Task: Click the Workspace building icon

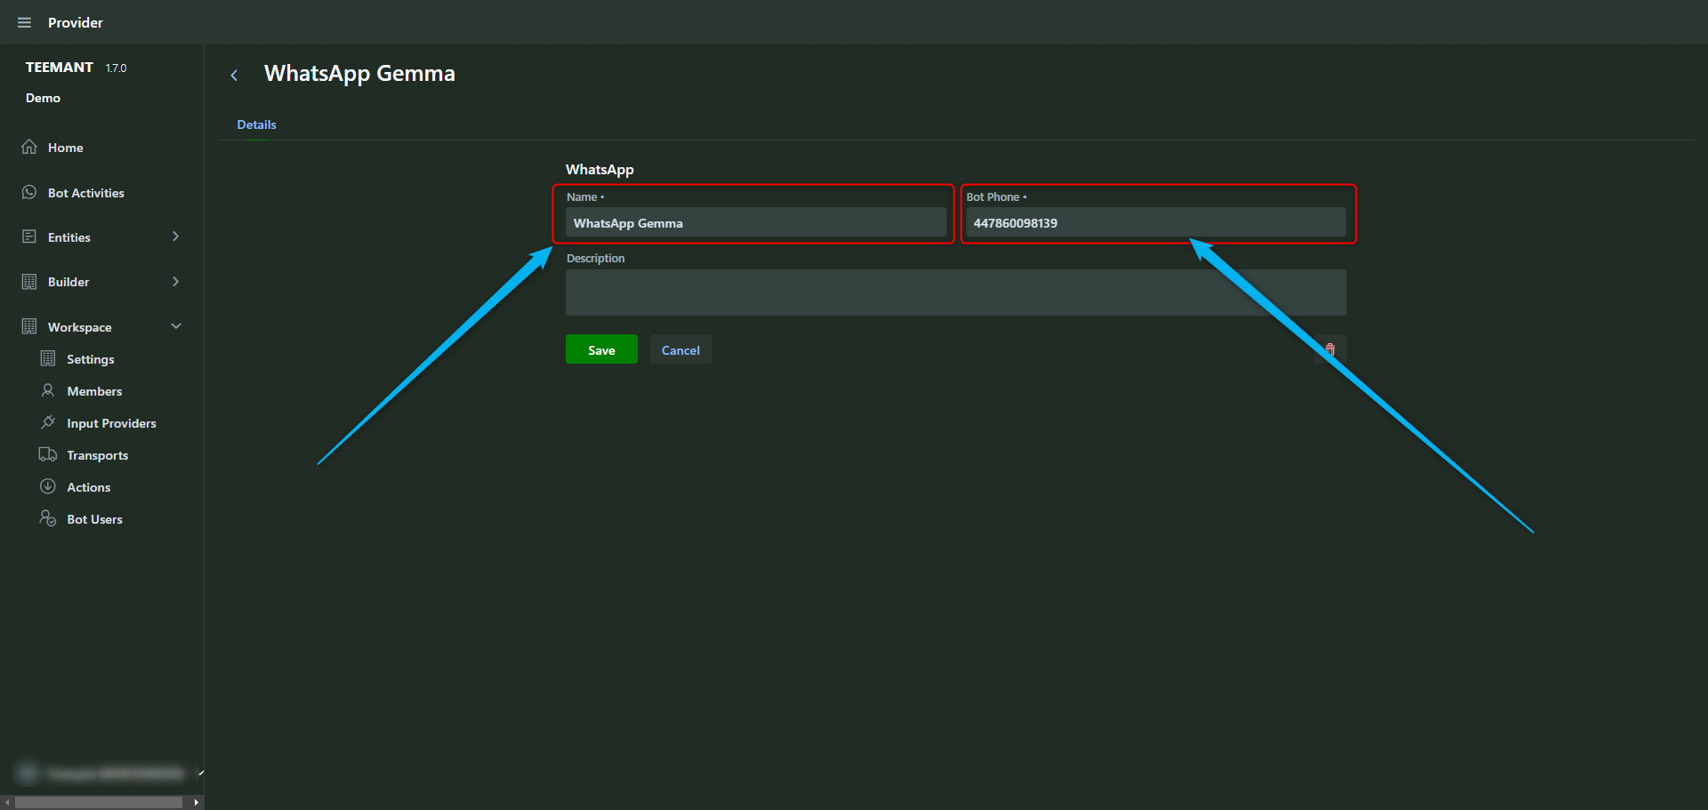Action: point(29,326)
